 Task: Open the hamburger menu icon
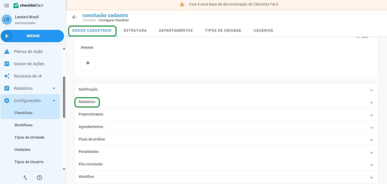tap(7, 5)
